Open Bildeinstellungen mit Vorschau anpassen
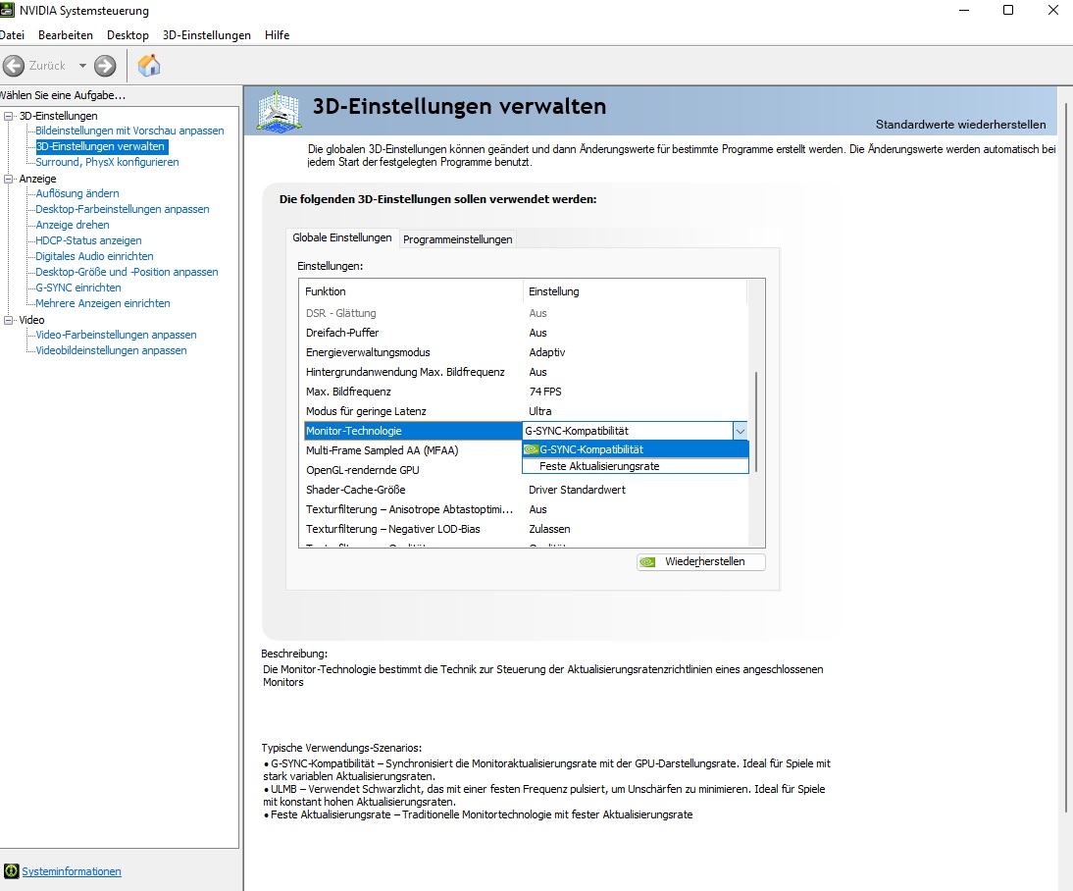The image size is (1073, 891). click(x=130, y=131)
